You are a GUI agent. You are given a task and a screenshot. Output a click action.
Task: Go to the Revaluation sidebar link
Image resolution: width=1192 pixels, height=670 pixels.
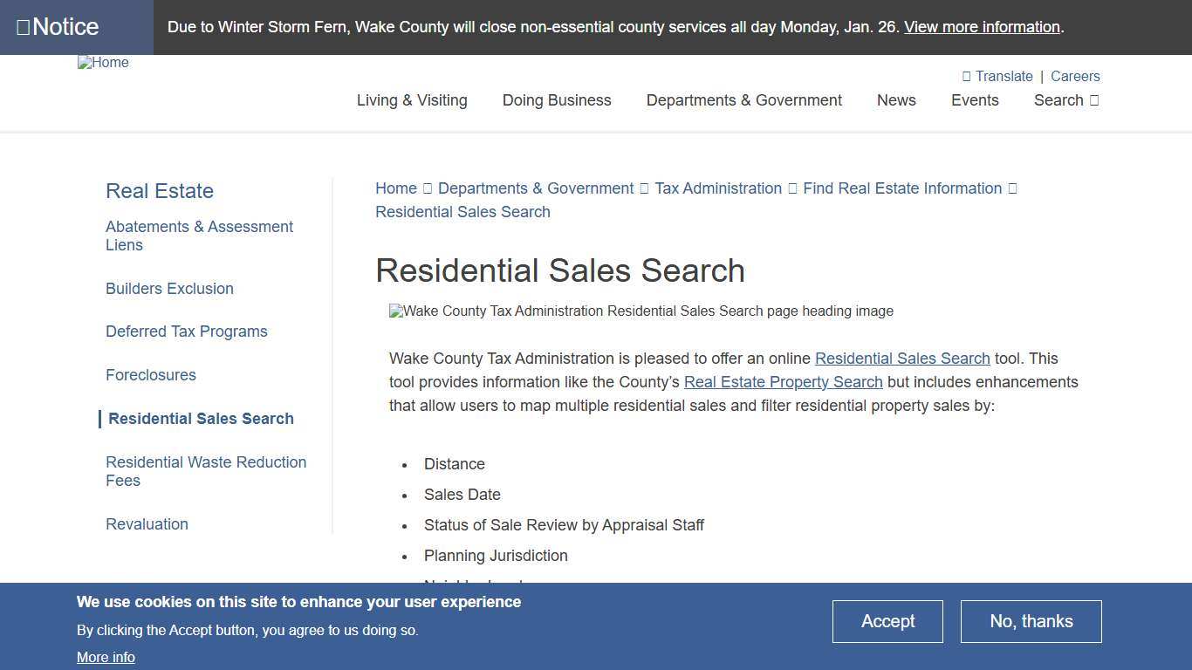[x=147, y=524]
